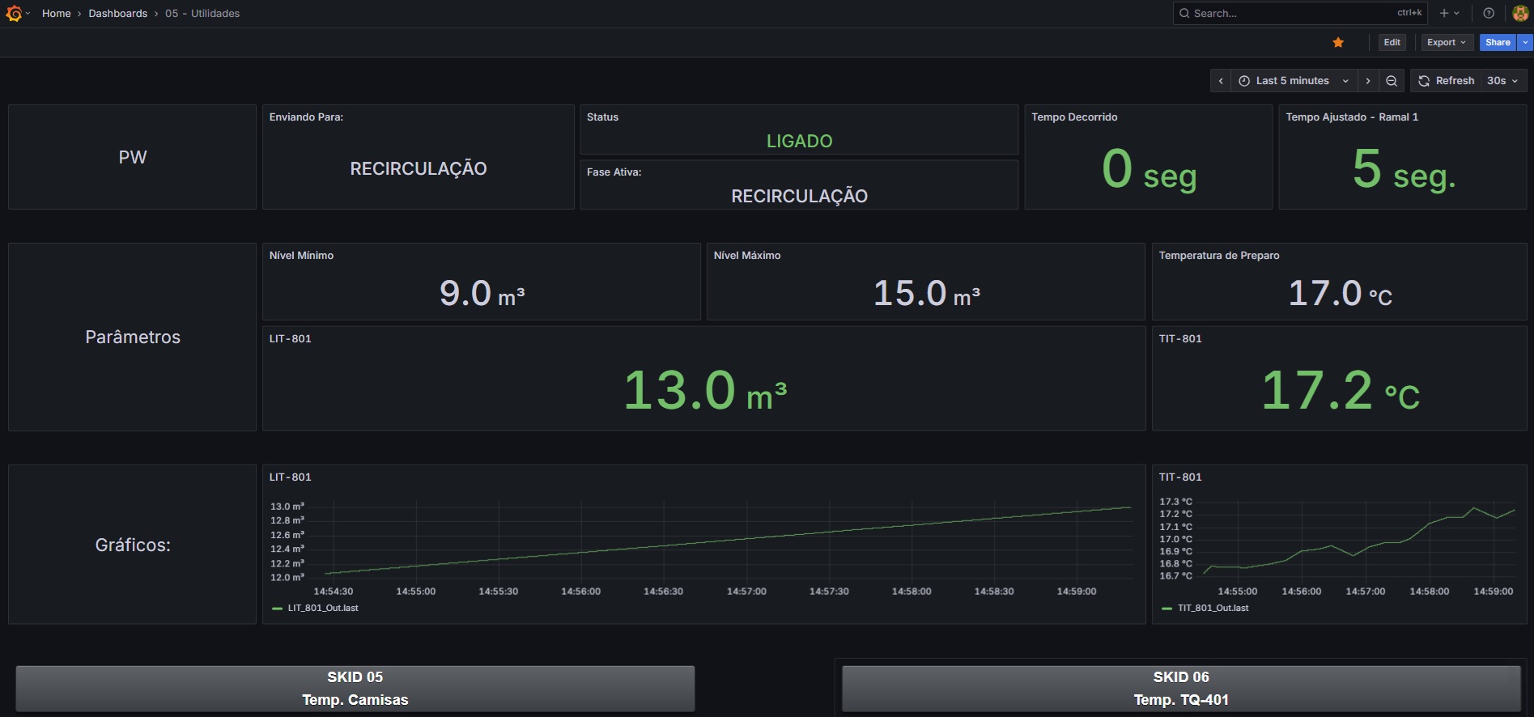
Task: Open the Export dropdown menu
Action: (x=1446, y=43)
